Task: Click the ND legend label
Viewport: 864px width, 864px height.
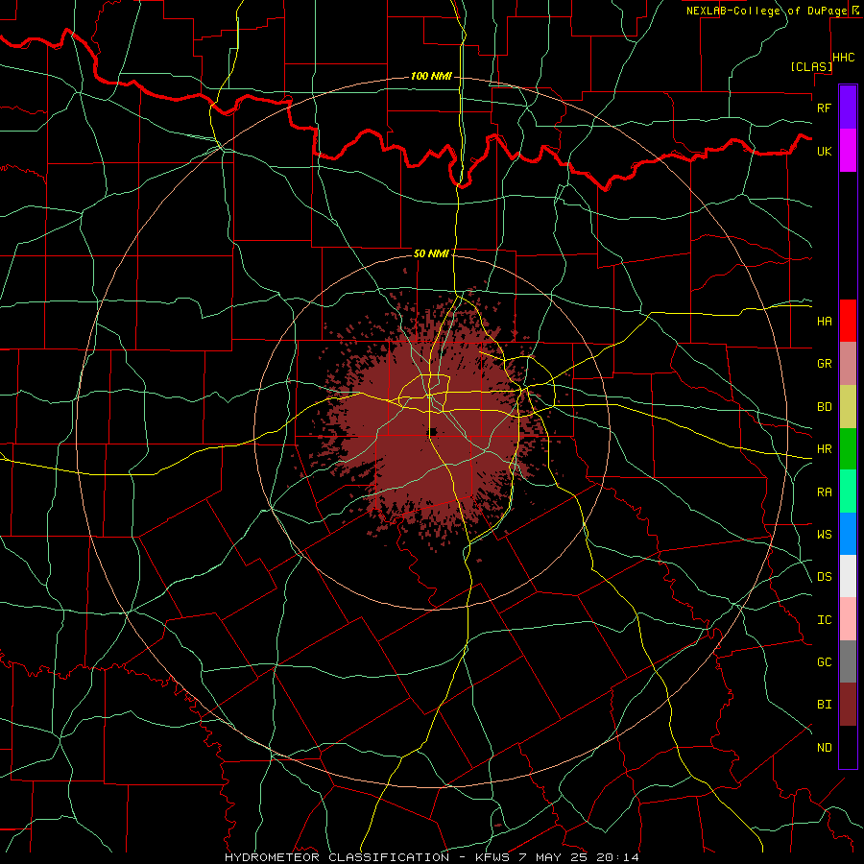Action: click(824, 748)
